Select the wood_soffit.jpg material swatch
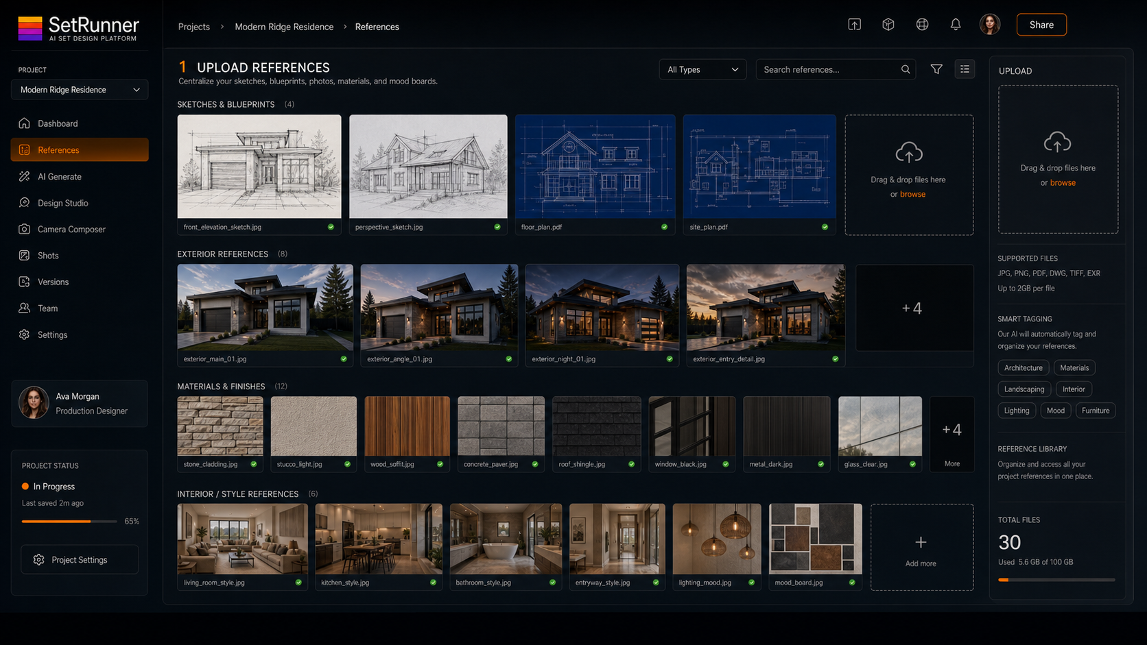 point(407,434)
